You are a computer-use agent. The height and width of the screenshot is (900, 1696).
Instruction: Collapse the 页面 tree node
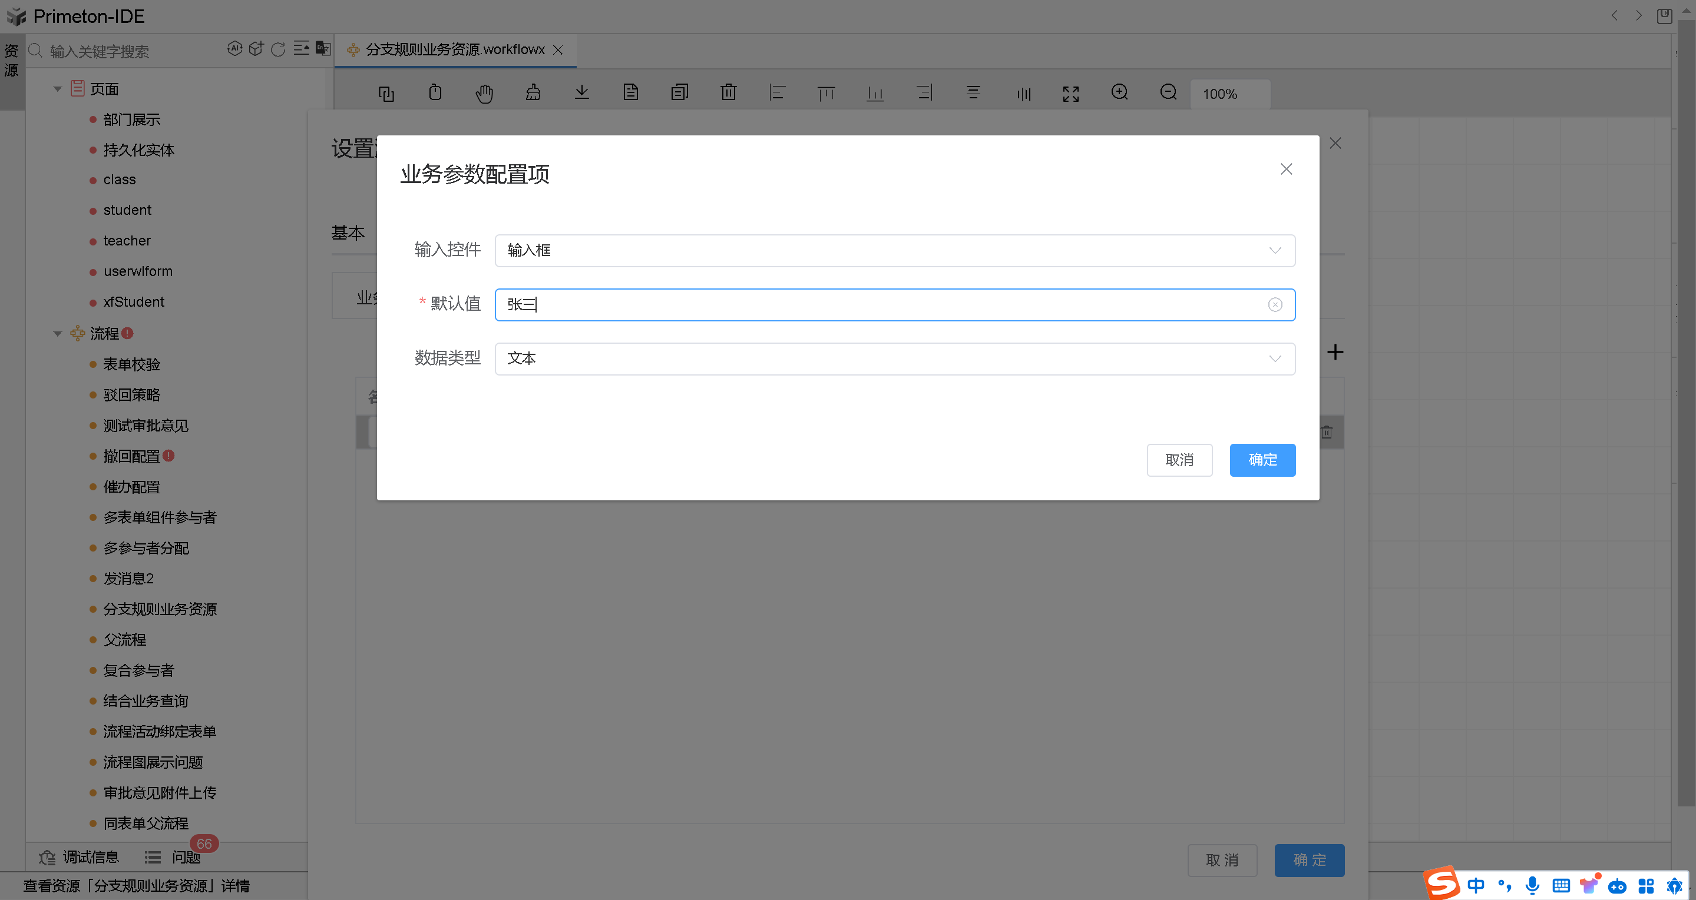[x=57, y=89]
